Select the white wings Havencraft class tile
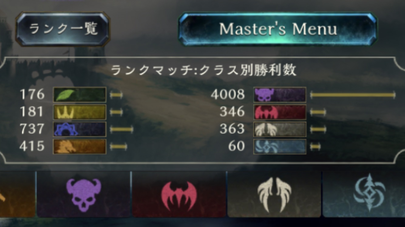405x227 pixels. 274,194
